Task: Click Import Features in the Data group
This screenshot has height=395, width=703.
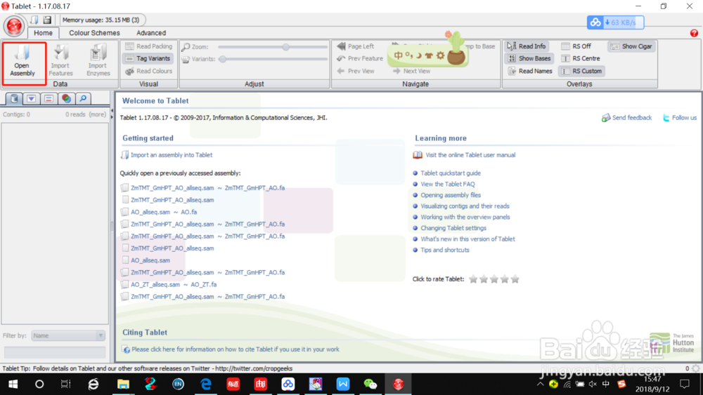Action: click(x=60, y=61)
